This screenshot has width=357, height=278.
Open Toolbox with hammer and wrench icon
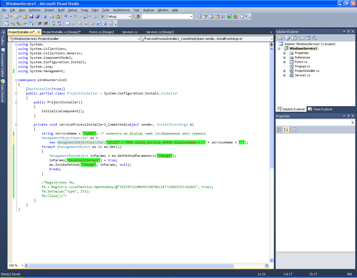coord(223,16)
